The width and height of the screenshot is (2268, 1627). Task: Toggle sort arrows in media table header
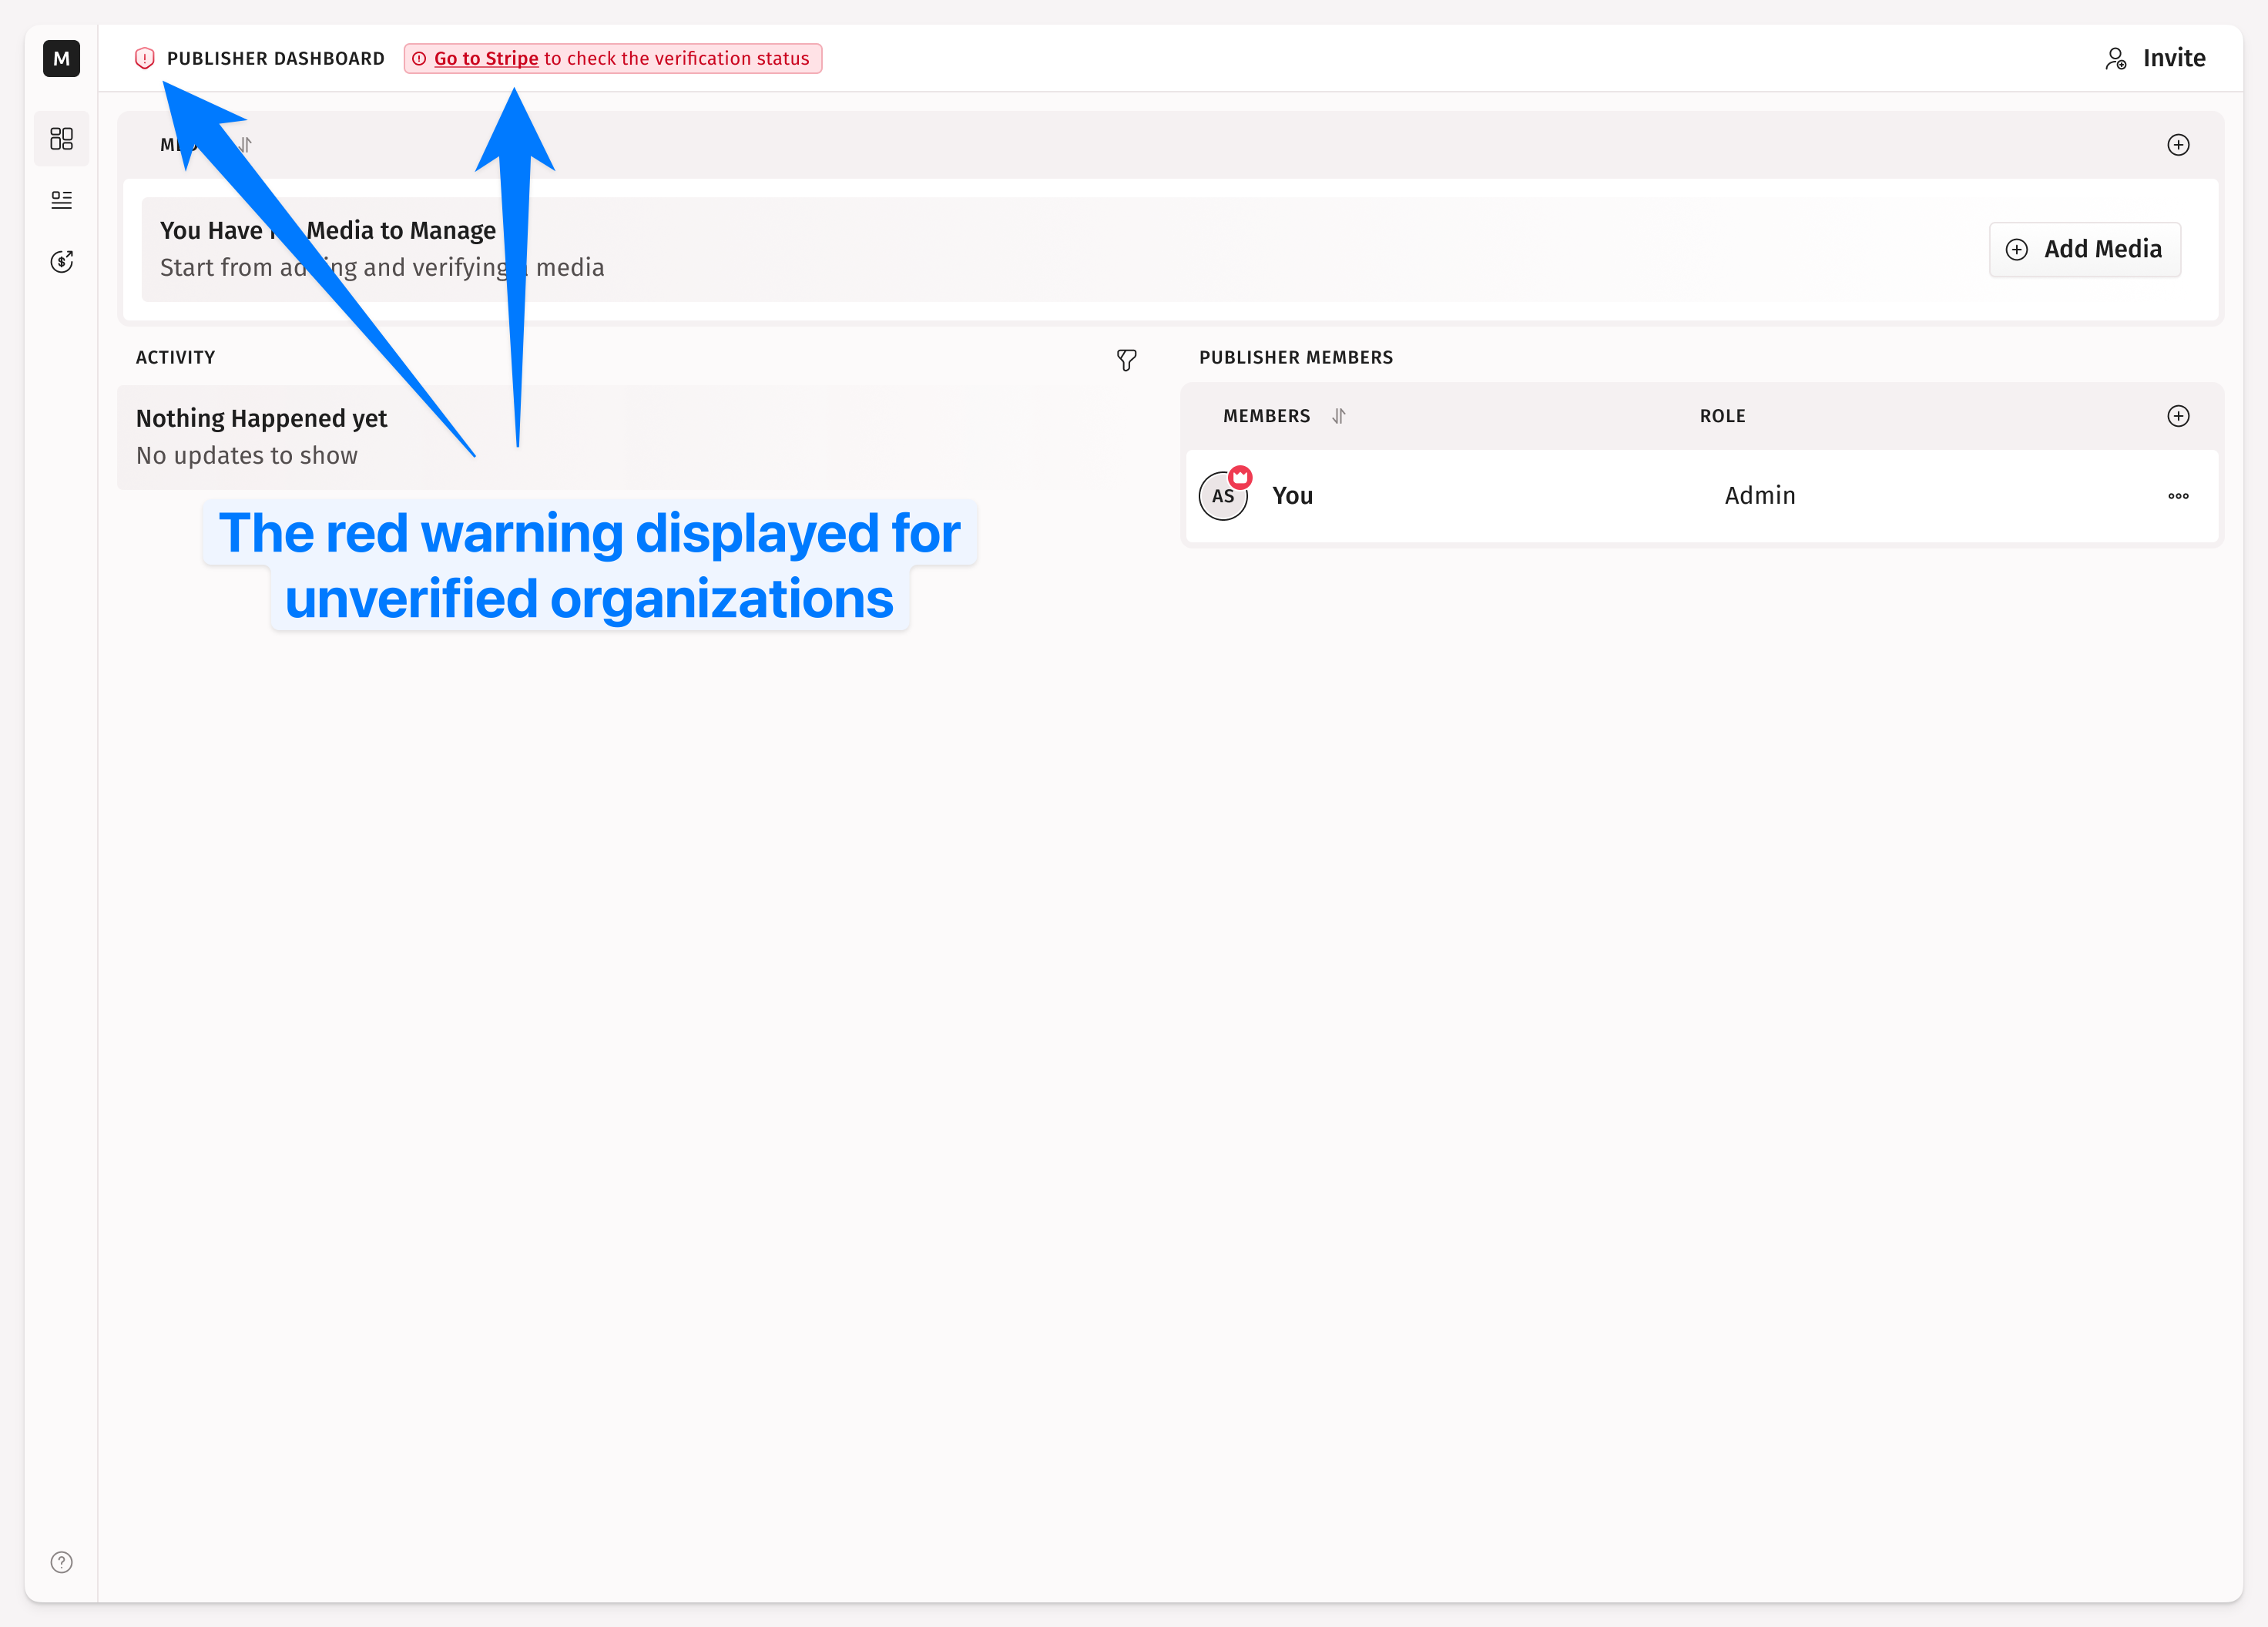pos(246,145)
